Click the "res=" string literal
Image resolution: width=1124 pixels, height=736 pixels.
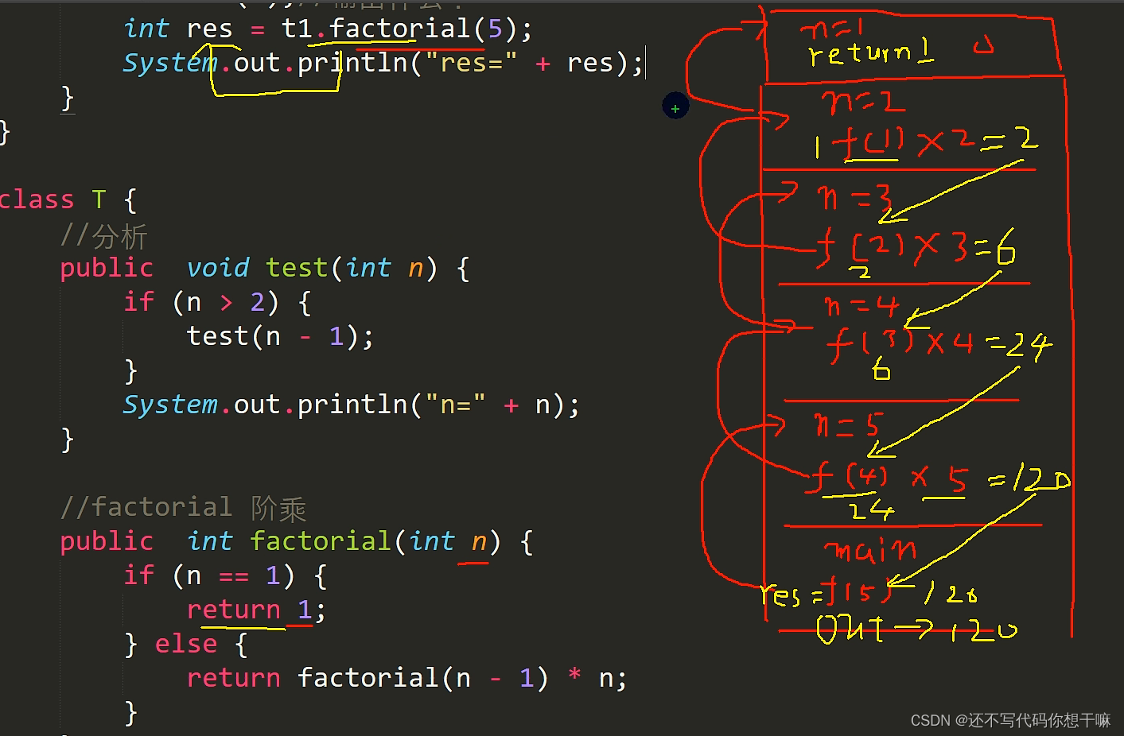pos(471,63)
